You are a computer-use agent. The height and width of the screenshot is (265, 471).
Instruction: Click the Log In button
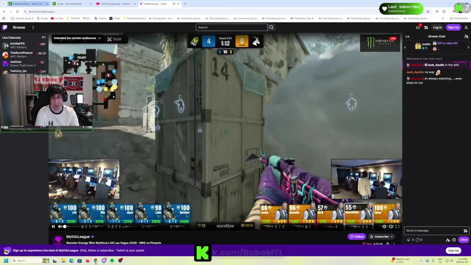click(x=437, y=27)
